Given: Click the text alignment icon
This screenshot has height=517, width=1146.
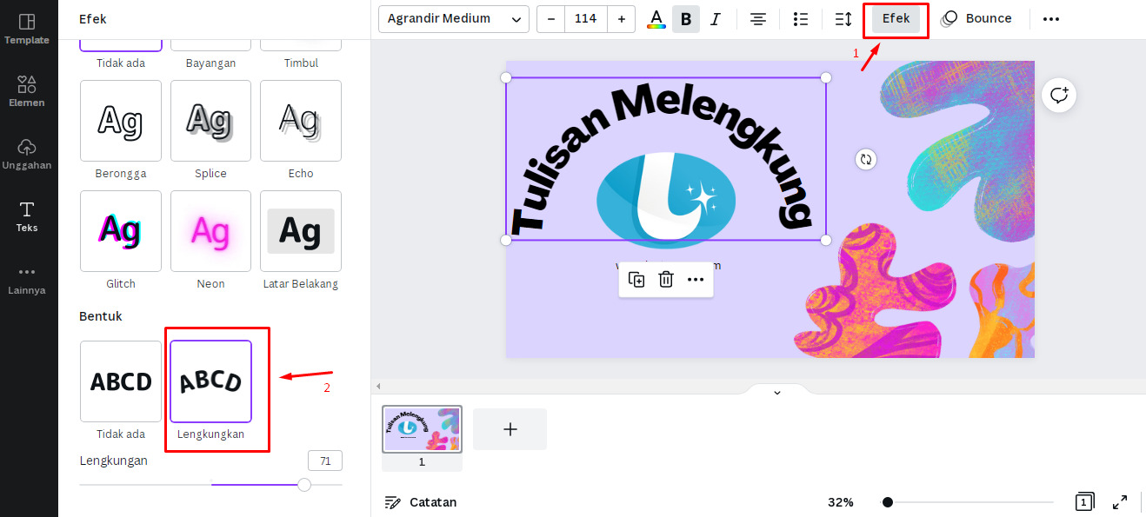Looking at the screenshot, I should (x=757, y=18).
